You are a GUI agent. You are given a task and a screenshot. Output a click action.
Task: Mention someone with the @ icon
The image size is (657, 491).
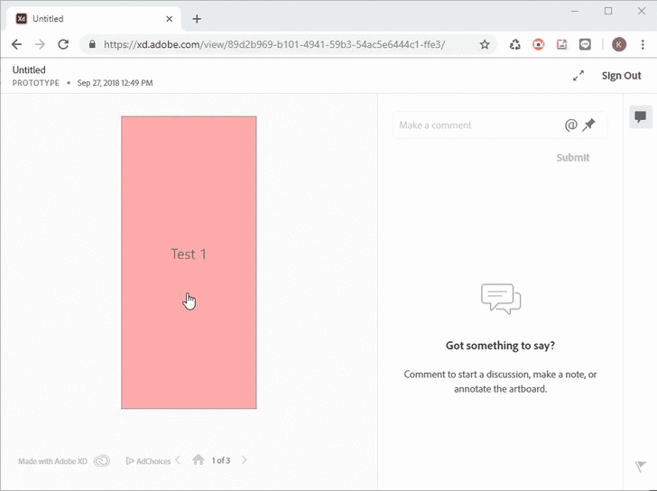coord(571,125)
